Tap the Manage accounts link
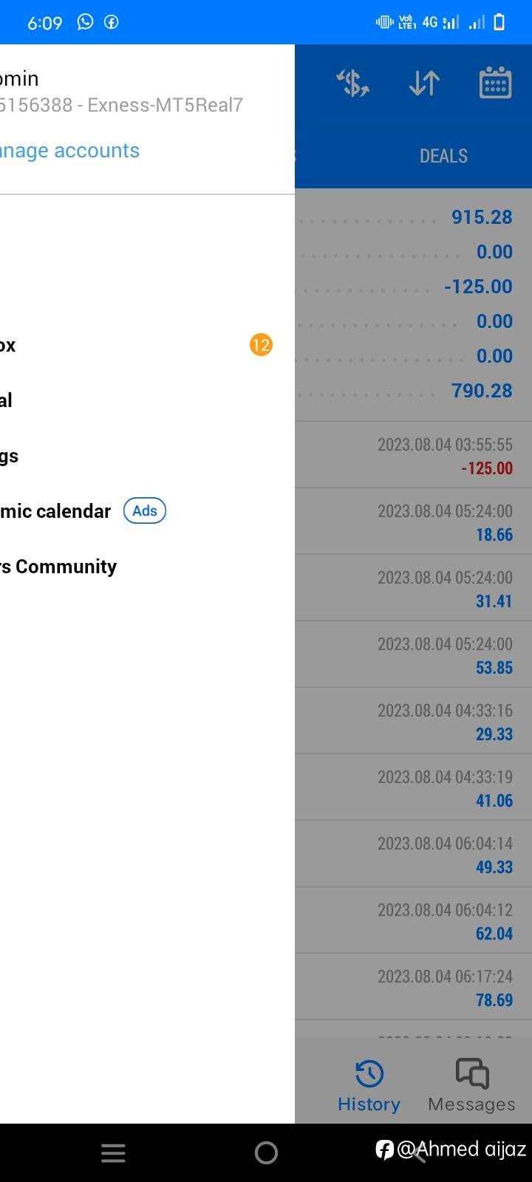 coord(69,151)
